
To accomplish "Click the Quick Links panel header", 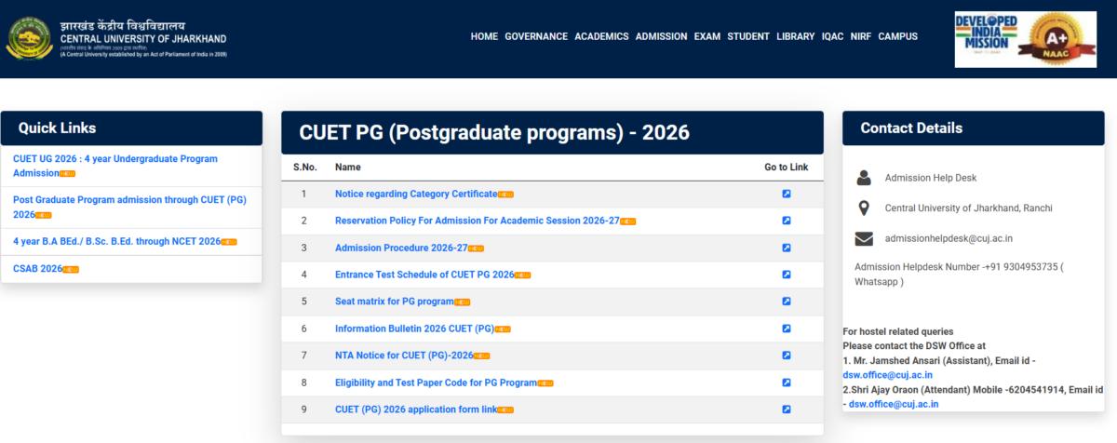I will 131,128.
